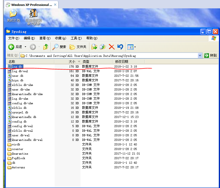Click the address bar path field

point(109,56)
